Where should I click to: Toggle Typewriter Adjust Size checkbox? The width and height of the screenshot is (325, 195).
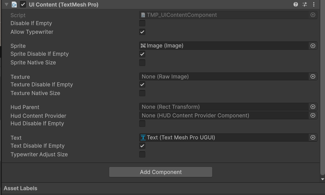[x=142, y=155]
